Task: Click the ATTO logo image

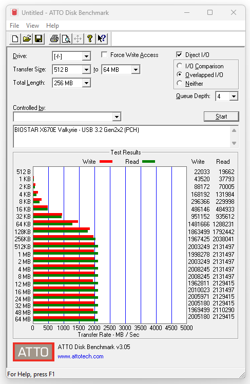Action: coord(33,352)
